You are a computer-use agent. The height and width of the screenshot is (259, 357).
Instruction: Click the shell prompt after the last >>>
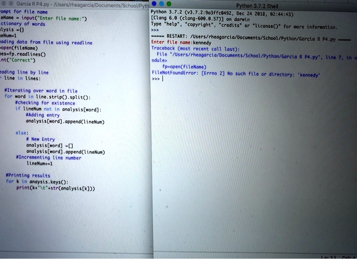(x=163, y=79)
